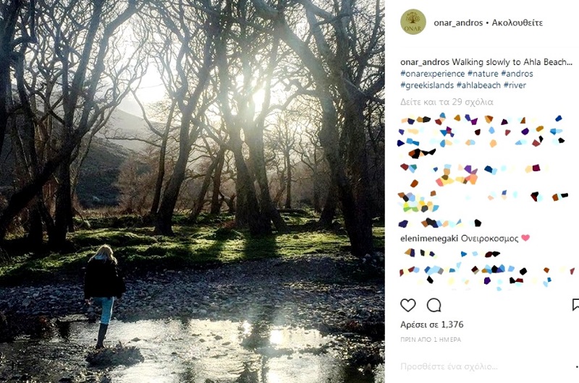Open the #river hashtag
The height and width of the screenshot is (383, 579).
pos(515,85)
